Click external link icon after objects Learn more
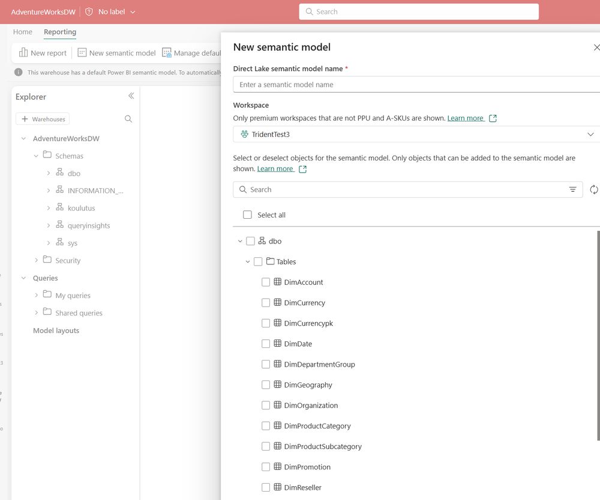Image resolution: width=600 pixels, height=500 pixels. [302, 169]
